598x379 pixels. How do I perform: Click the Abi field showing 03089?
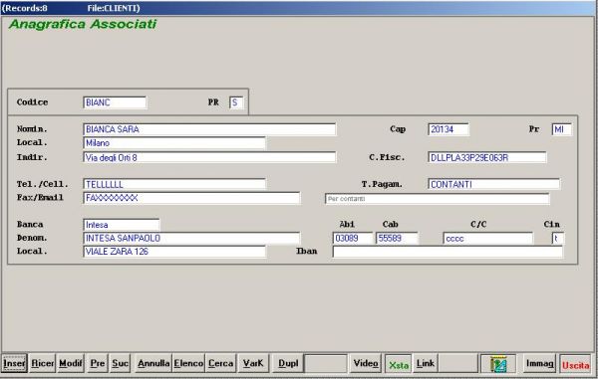point(353,238)
